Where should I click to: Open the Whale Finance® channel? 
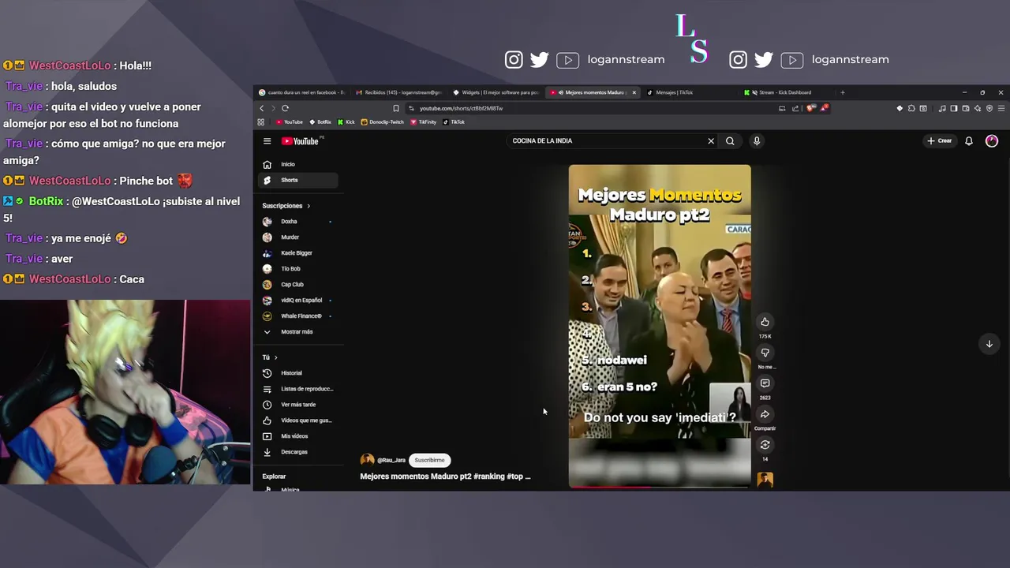tap(298, 316)
